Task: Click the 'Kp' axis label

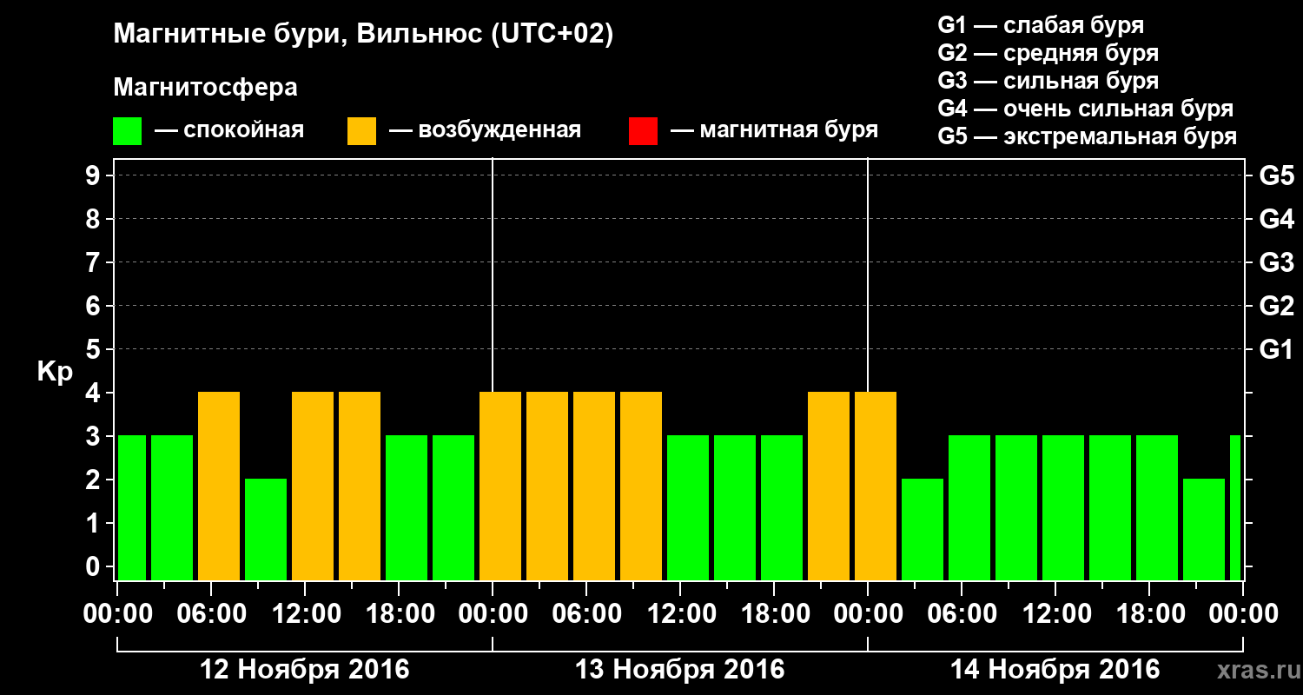Action: (55, 372)
